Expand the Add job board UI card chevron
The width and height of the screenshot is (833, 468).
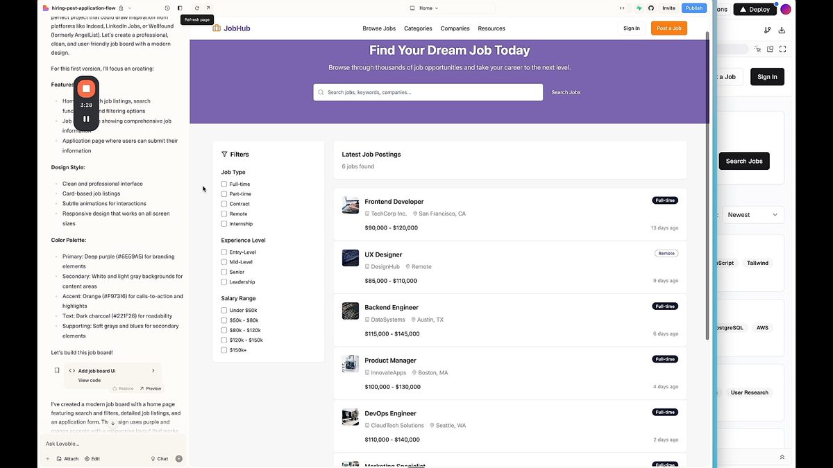pyautogui.click(x=153, y=370)
